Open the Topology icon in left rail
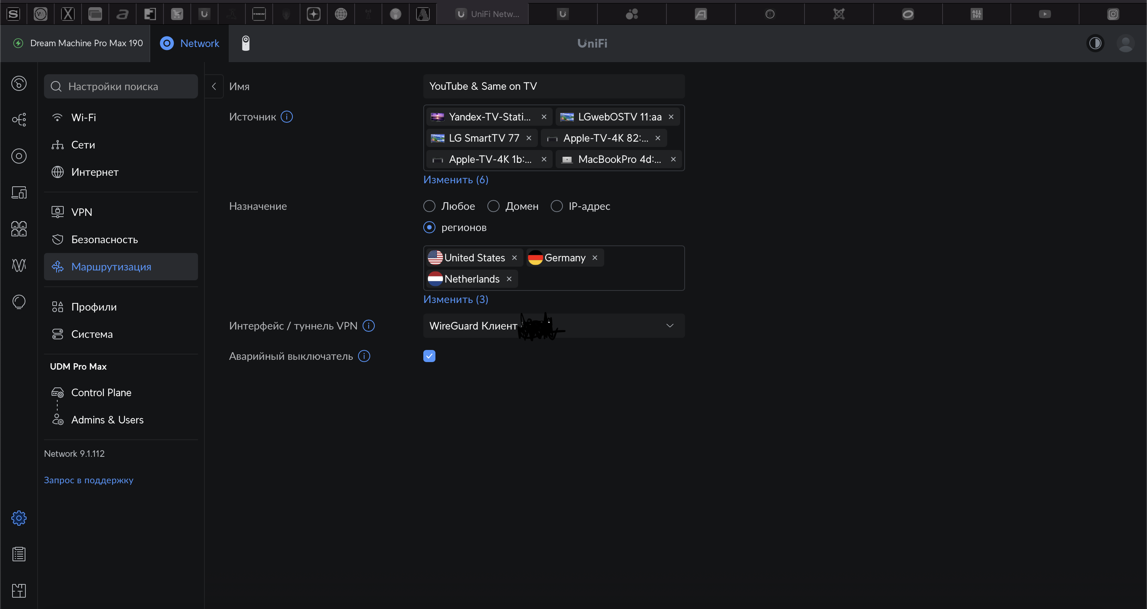 coord(19,120)
